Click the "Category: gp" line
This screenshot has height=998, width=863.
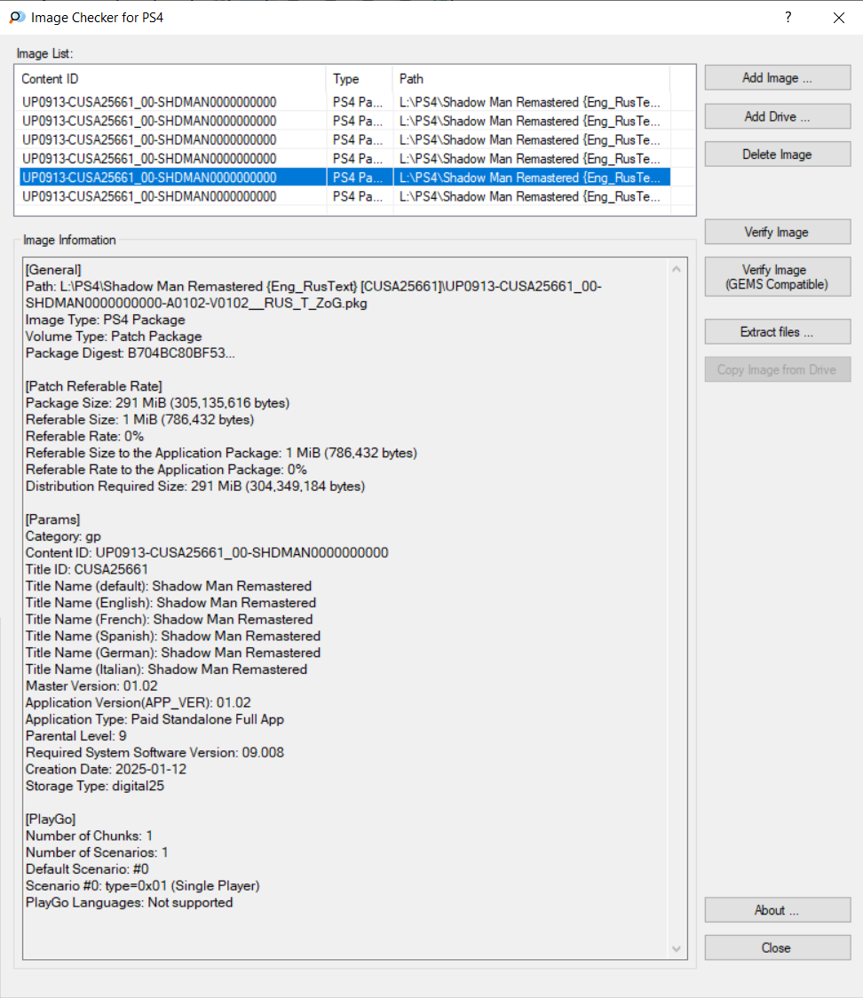point(64,536)
